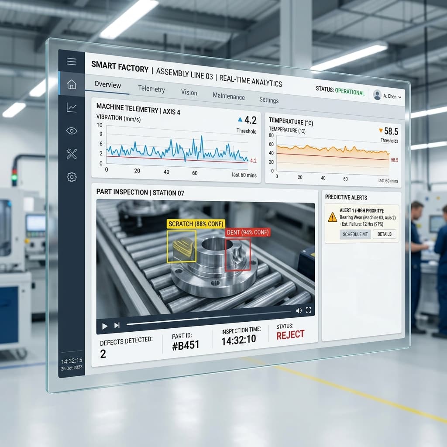Click the vibration chart line graph
The image size is (447, 447).
[x=177, y=149]
